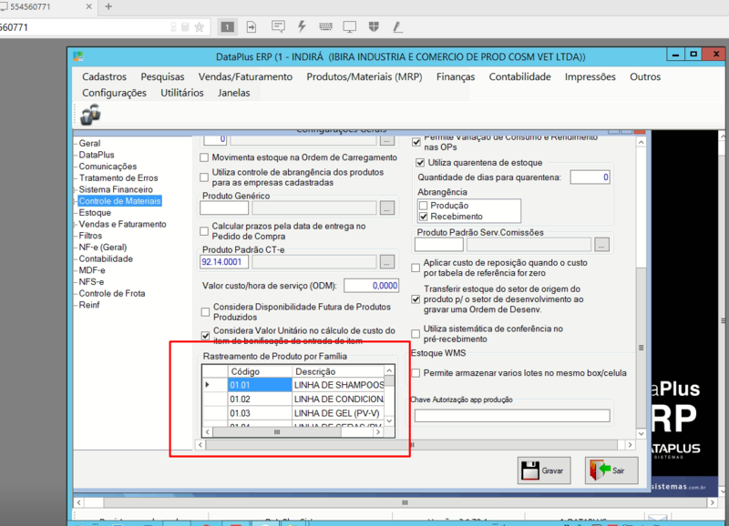Viewport: 729px width, 526px height.
Task: Open the Pesquisas menu
Action: click(162, 77)
